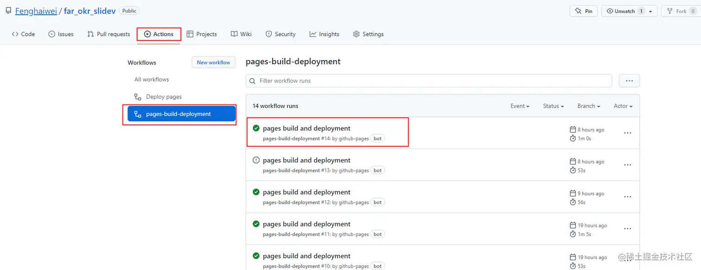
Task: Open the Projects tab
Action: pos(202,34)
